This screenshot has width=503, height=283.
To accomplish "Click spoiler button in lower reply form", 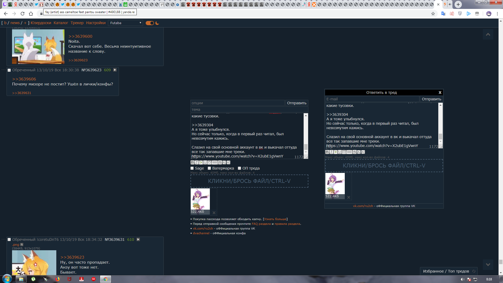I will tap(215, 162).
